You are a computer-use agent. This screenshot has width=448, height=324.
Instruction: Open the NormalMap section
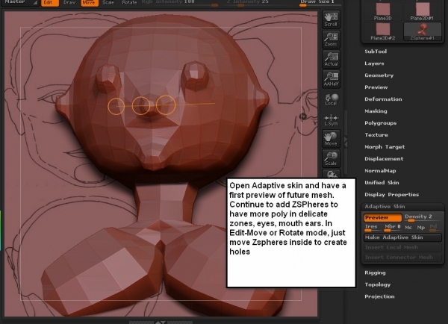pyautogui.click(x=380, y=171)
